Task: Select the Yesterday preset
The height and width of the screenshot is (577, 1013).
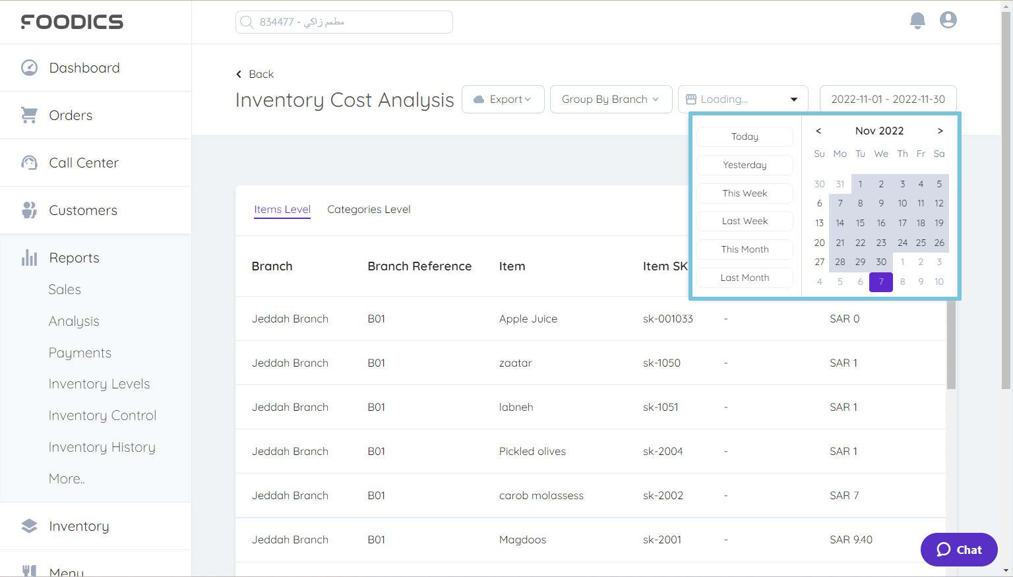Action: 745,165
